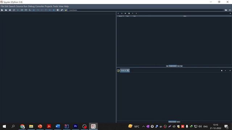The width and height of the screenshot is (232, 130).
Task: Open Google Chrome from the taskbar
Action: pyautogui.click(x=22, y=126)
